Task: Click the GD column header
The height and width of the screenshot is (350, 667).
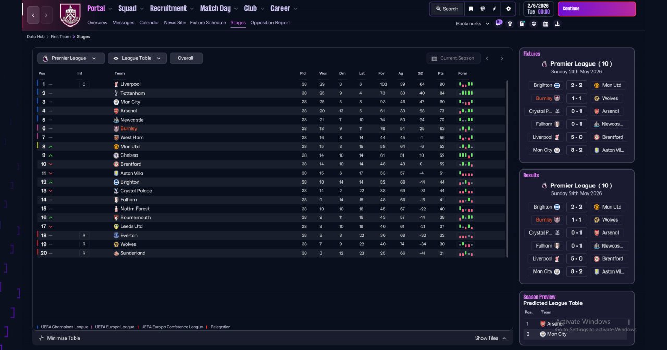Action: tap(422, 73)
